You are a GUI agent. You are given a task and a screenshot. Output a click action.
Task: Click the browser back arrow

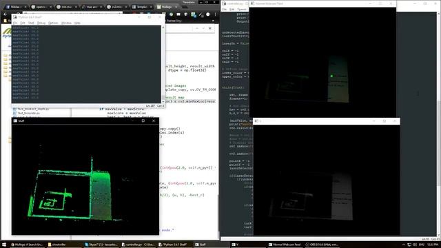(6, 14)
